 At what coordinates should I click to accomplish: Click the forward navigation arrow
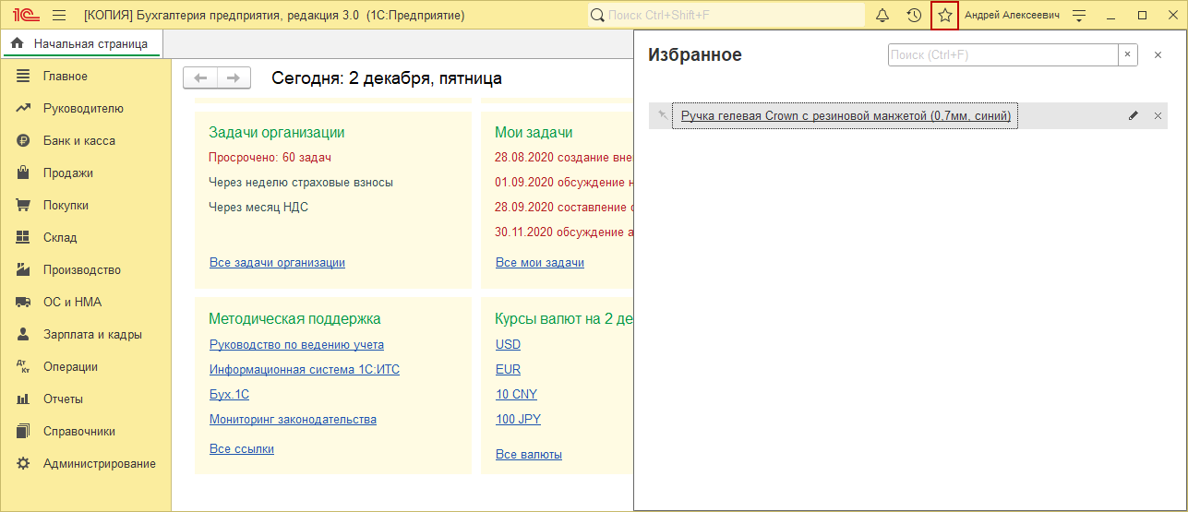coord(234,78)
